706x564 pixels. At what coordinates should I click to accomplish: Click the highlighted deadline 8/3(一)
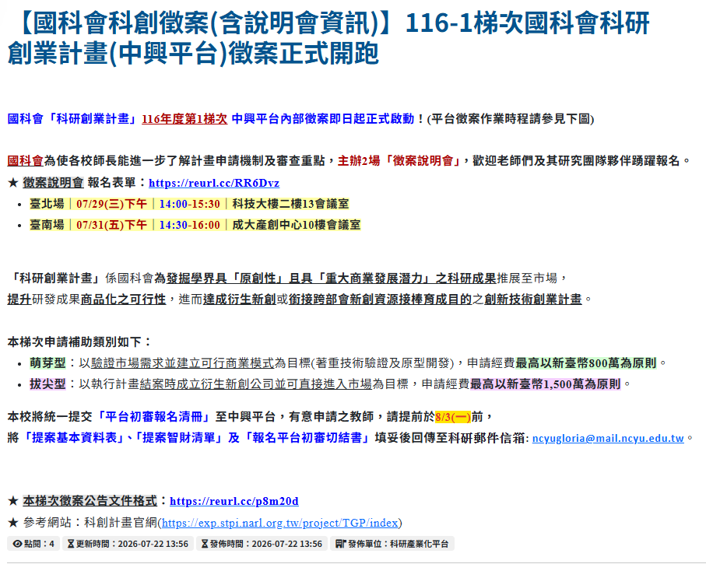tap(453, 417)
